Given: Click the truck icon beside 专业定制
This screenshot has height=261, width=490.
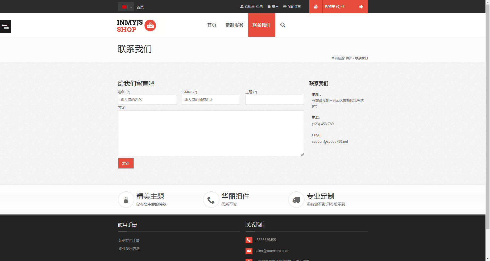Looking at the screenshot, I should [x=296, y=200].
